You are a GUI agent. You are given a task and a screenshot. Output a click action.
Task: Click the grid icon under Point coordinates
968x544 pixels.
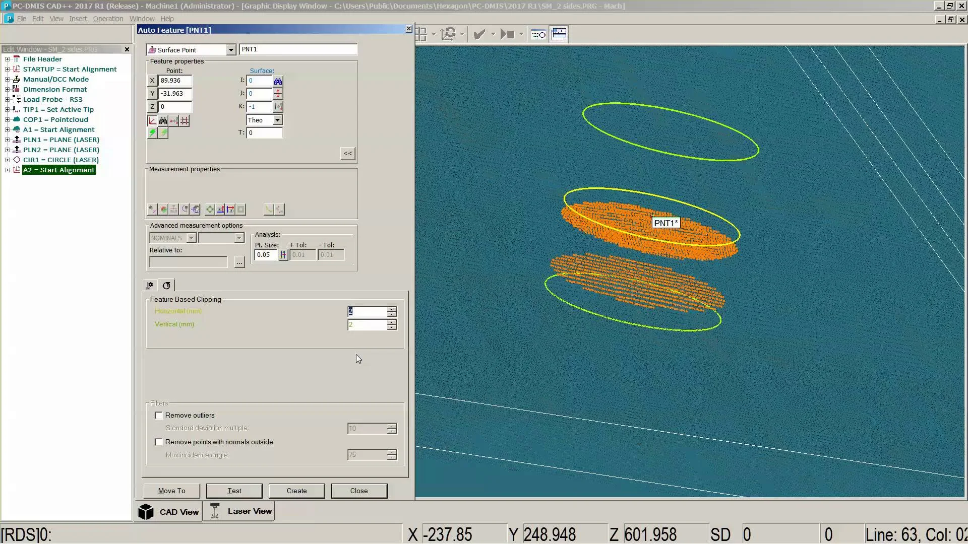tap(185, 121)
